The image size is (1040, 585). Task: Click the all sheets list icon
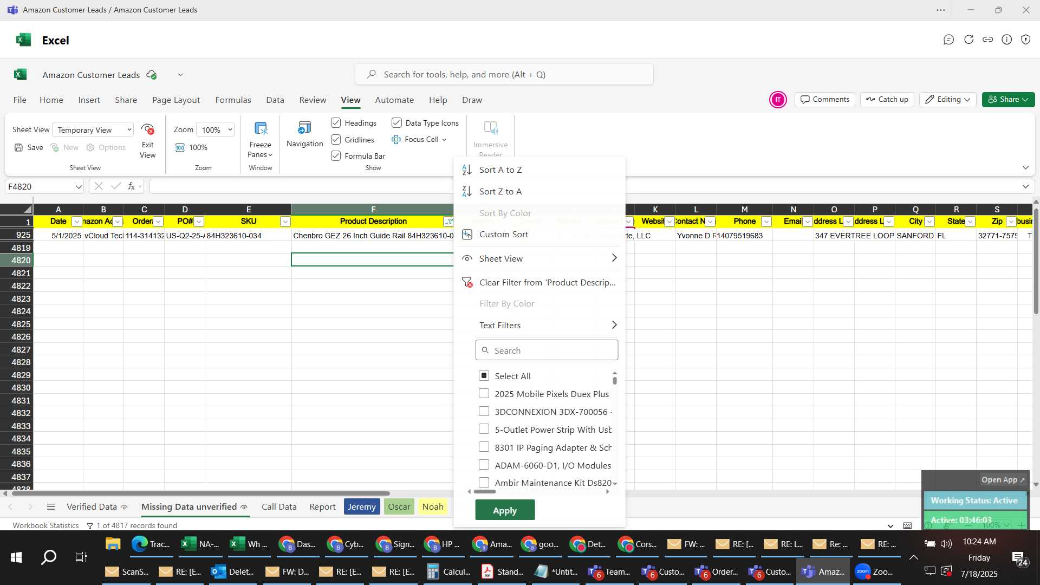(x=51, y=506)
